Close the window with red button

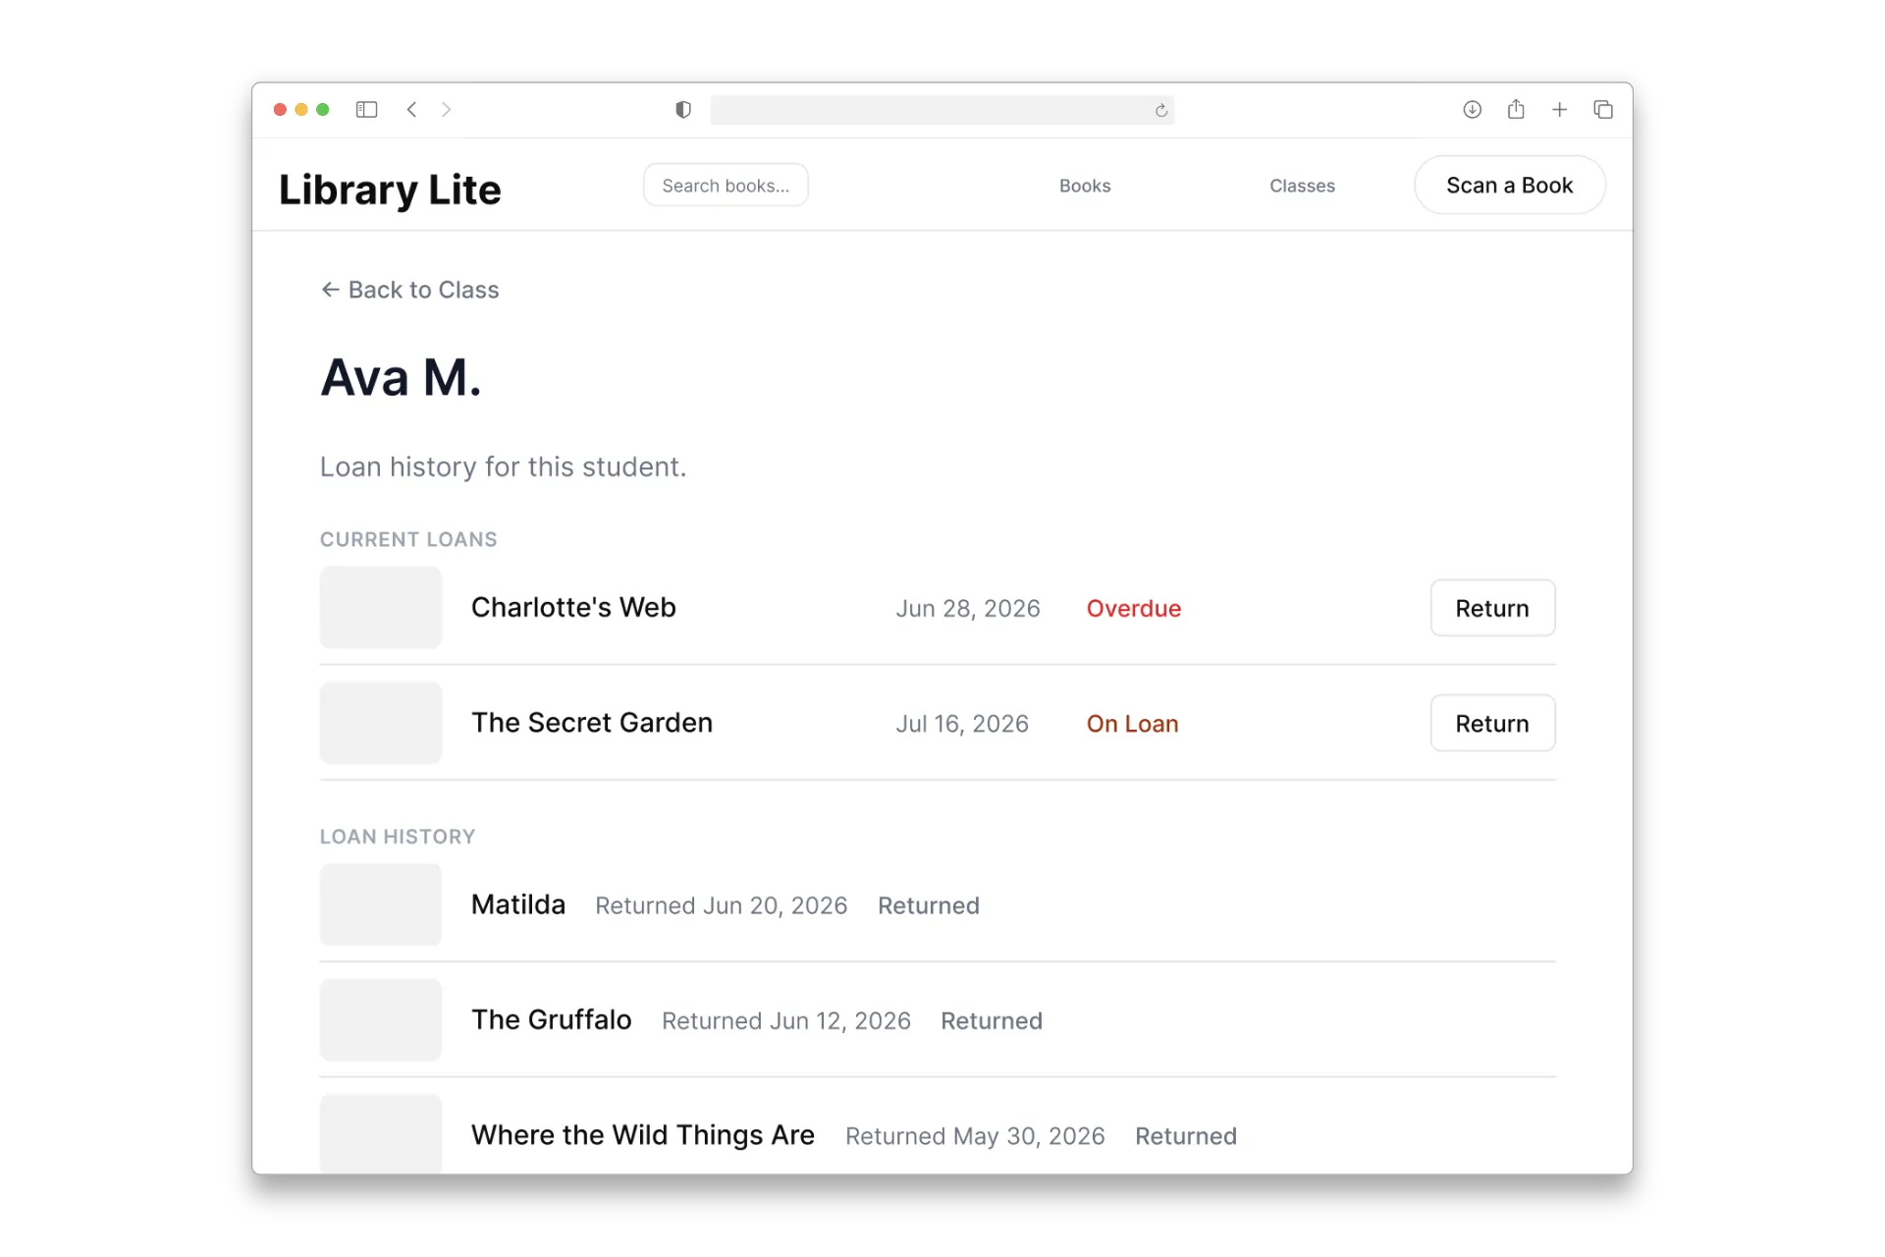pyautogui.click(x=280, y=109)
